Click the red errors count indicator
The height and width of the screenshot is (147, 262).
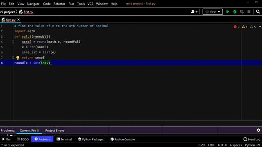pyautogui.click(x=237, y=27)
